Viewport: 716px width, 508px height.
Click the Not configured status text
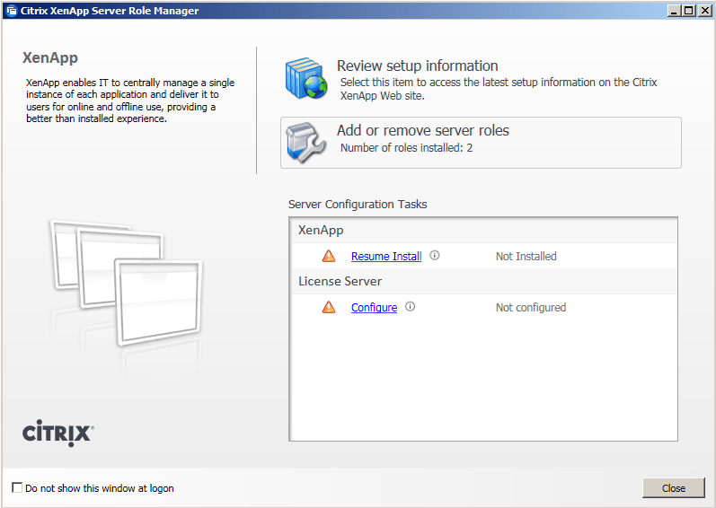[x=531, y=307]
